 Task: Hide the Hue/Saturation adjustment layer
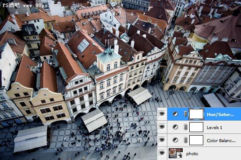tap(162, 114)
